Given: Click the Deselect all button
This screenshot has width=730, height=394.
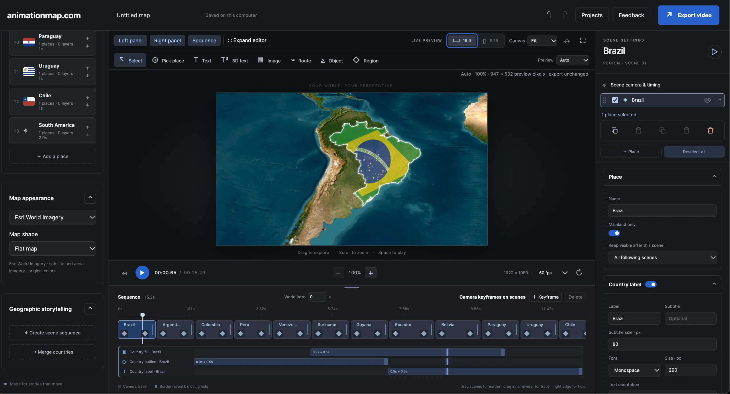Looking at the screenshot, I should tap(694, 152).
